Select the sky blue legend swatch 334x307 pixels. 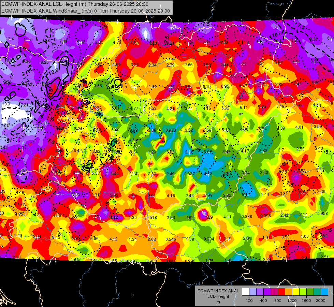[324, 292]
